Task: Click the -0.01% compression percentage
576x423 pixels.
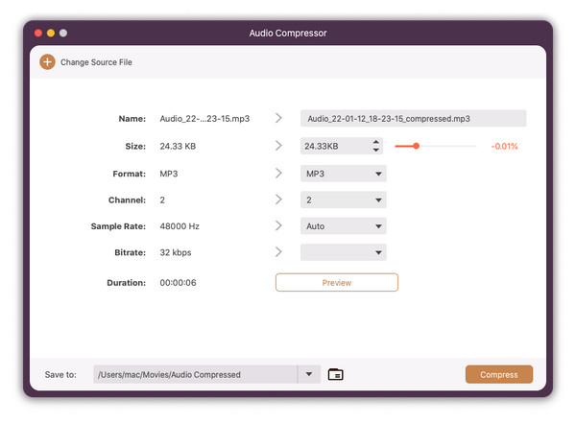Action: pyautogui.click(x=504, y=146)
